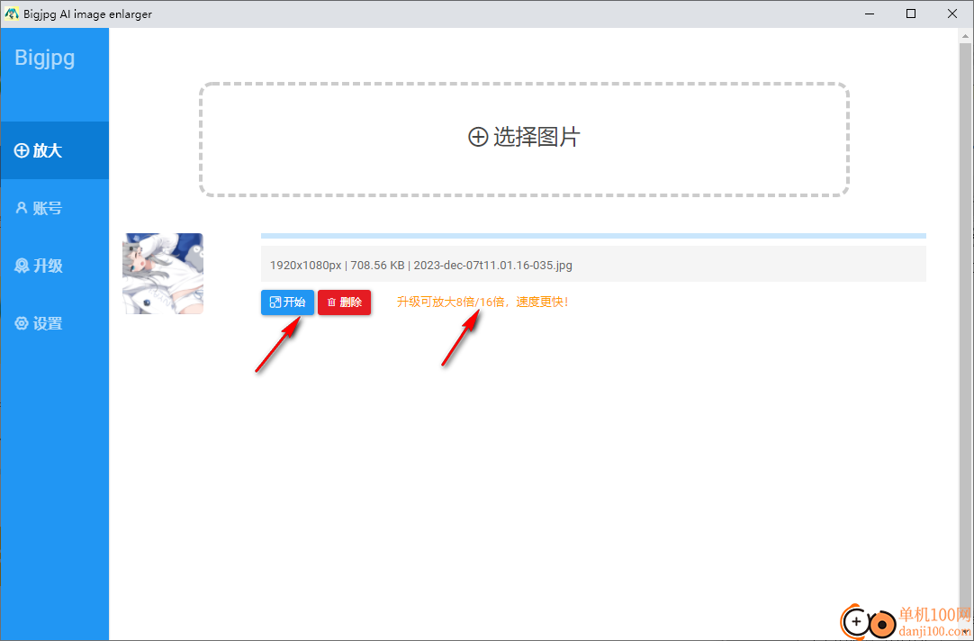Close the Bigjpg AI image enlarger window
Viewport: 974px width, 641px height.
(951, 14)
